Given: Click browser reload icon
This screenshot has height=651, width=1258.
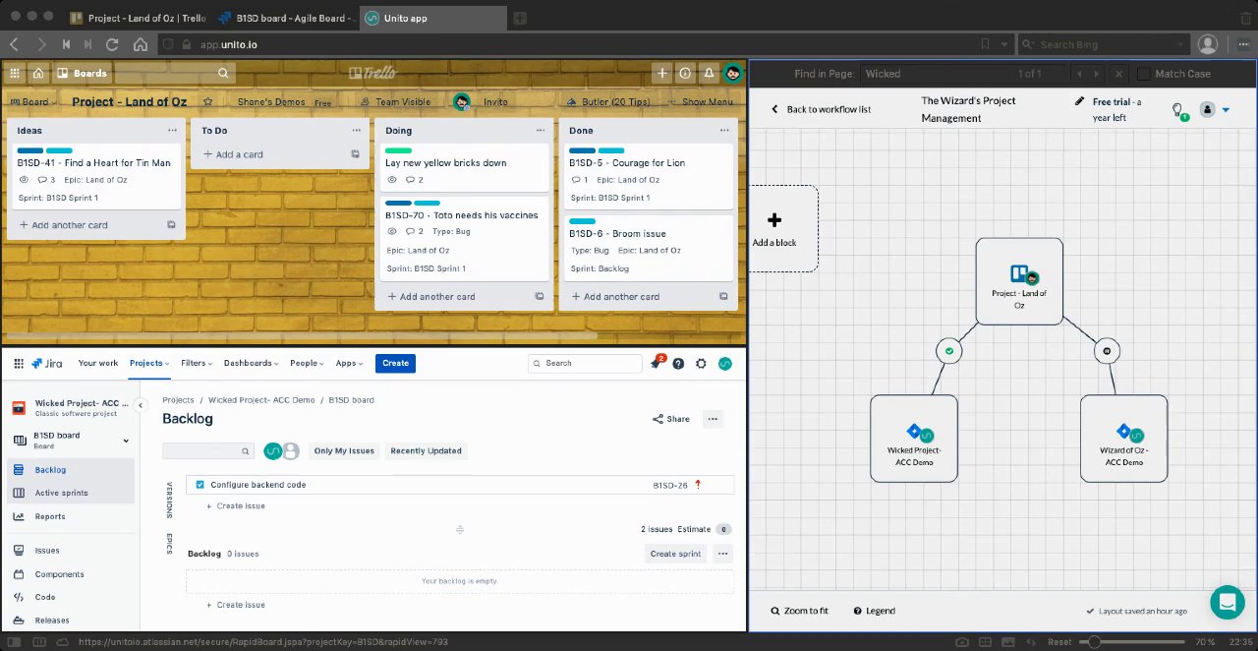Looking at the screenshot, I should [112, 44].
